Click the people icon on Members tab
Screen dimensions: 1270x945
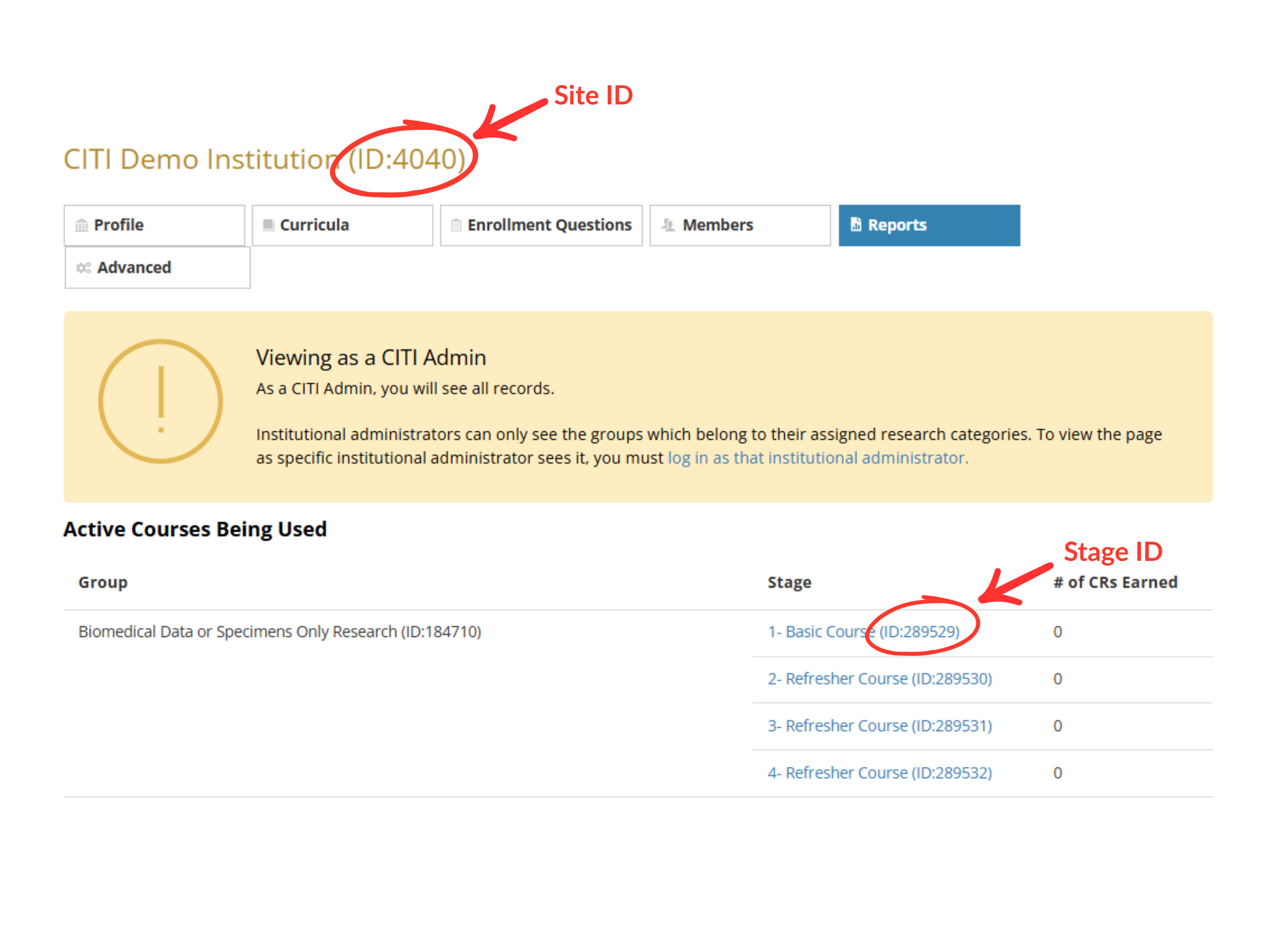(x=668, y=225)
